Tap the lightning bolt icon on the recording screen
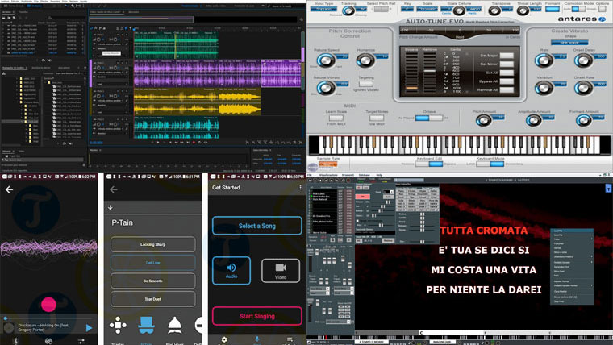Viewport: 613px width, 345px height. coord(15,341)
